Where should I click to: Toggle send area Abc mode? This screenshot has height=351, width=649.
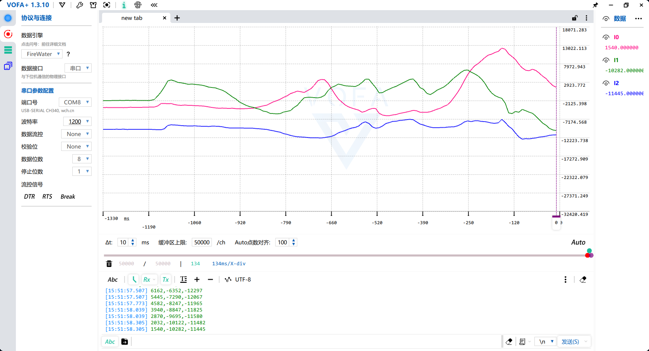(110, 342)
